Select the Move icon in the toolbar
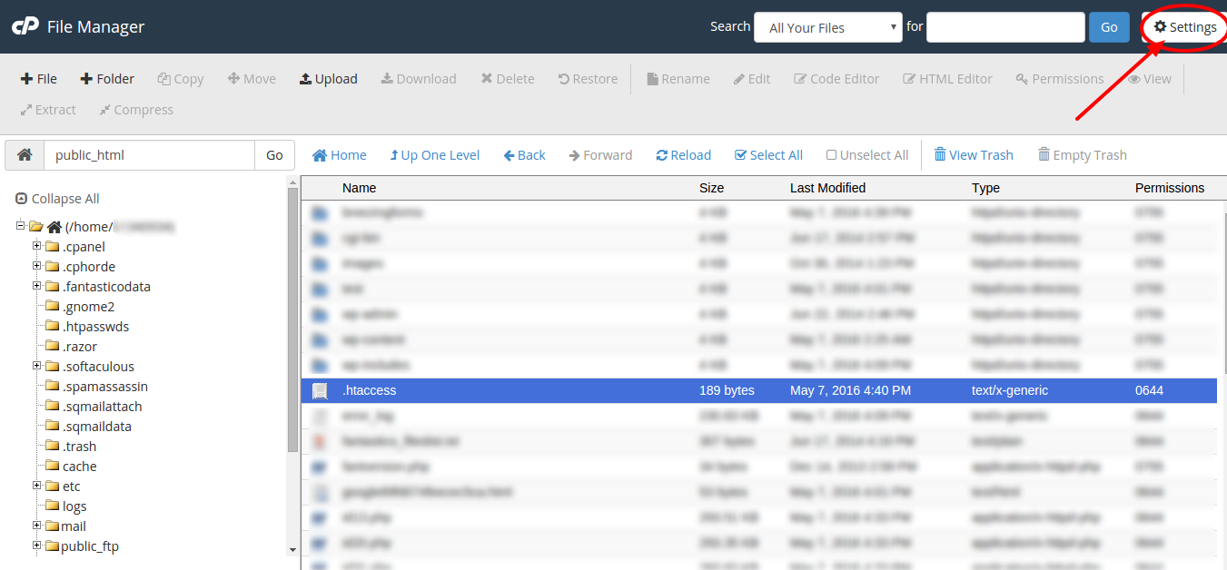Image resolution: width=1227 pixels, height=570 pixels. click(251, 79)
